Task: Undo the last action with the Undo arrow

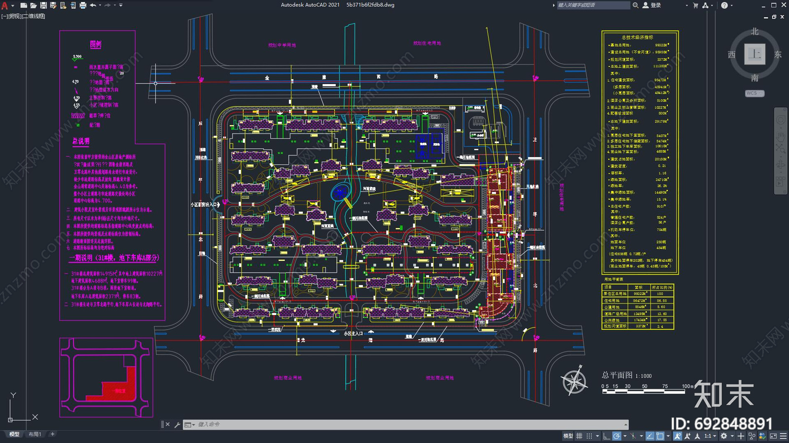Action: [93, 5]
